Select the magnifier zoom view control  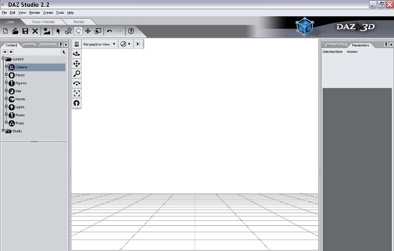76,73
